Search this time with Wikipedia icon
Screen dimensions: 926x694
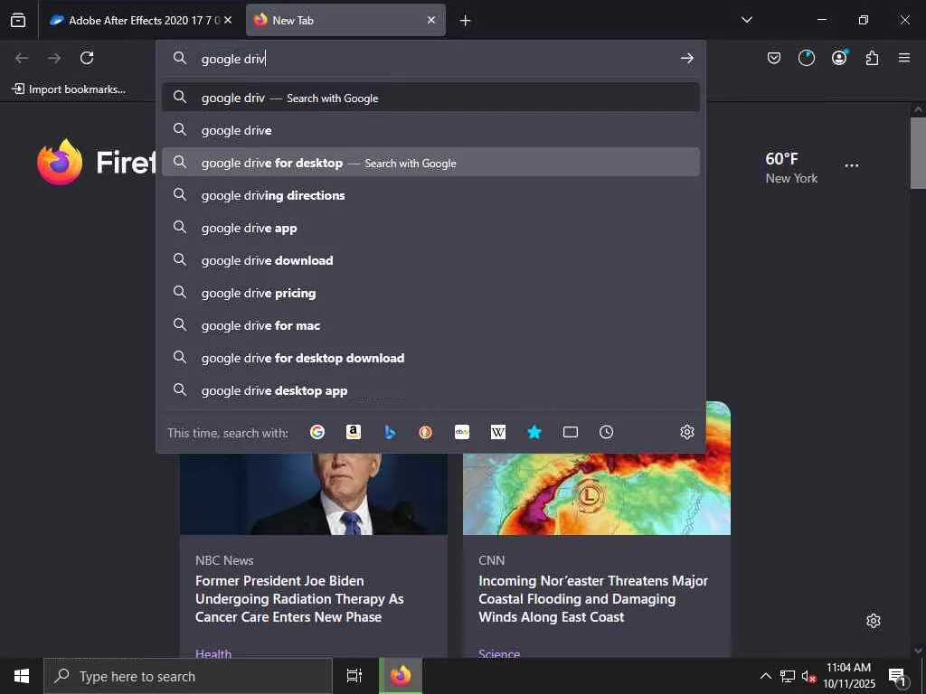point(498,432)
